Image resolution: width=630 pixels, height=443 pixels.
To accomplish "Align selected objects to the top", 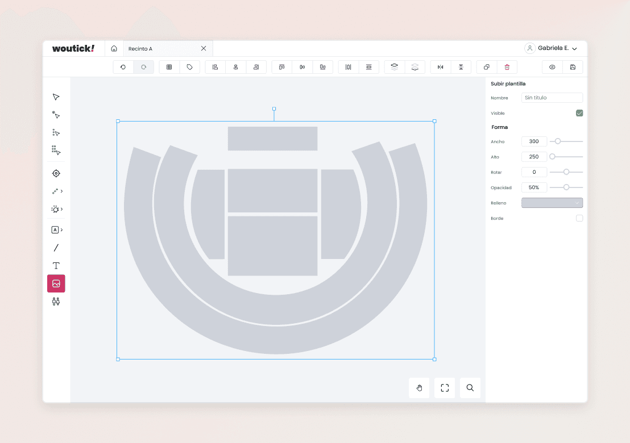I will point(281,67).
